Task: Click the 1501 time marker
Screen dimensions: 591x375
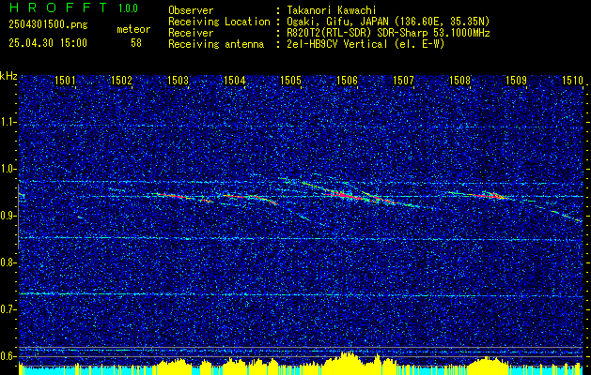Action: [x=65, y=80]
